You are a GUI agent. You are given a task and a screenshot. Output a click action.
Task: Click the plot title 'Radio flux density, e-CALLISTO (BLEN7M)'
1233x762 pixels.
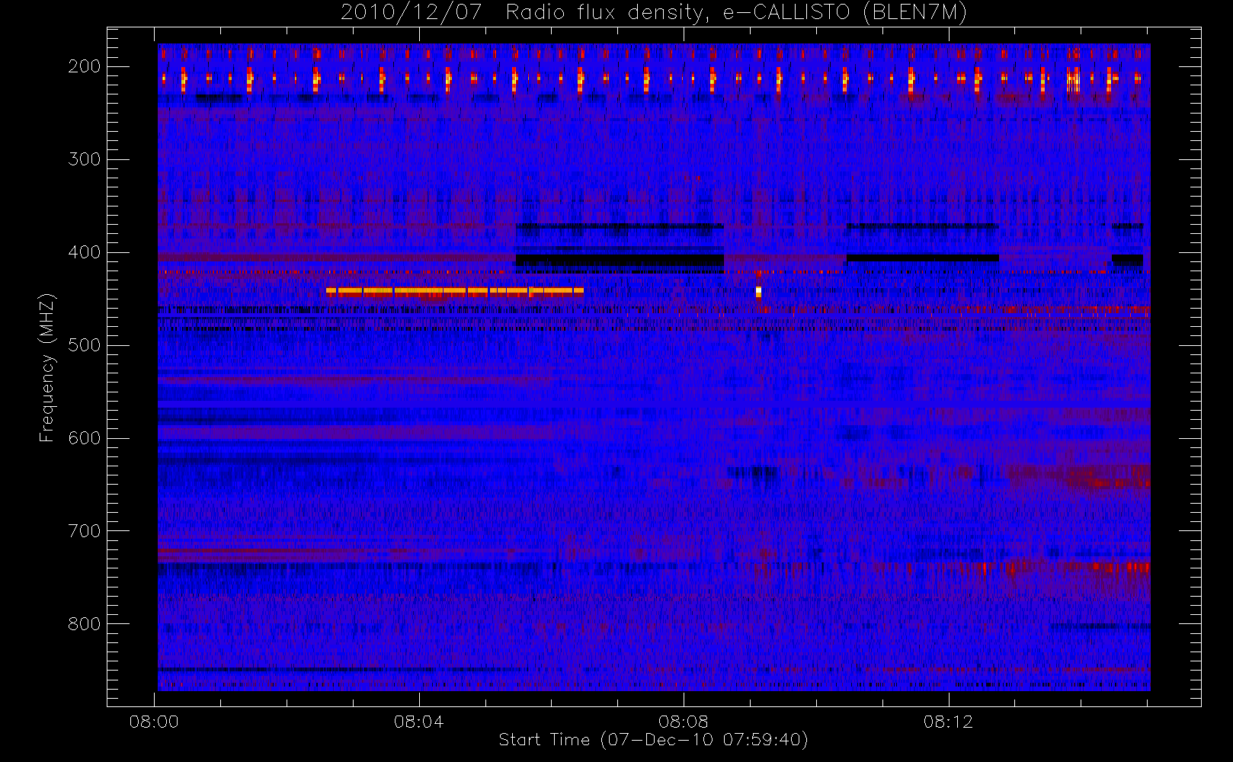click(736, 13)
